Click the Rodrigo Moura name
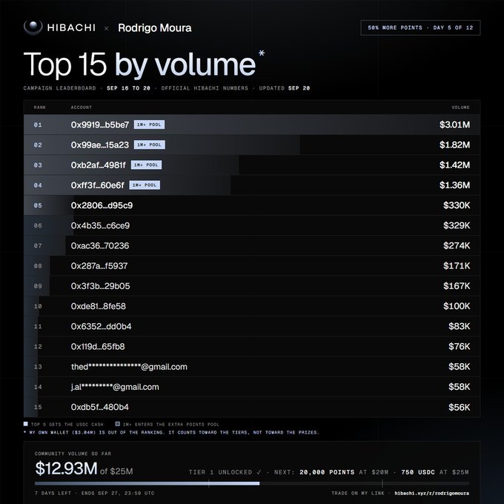 coord(155,28)
